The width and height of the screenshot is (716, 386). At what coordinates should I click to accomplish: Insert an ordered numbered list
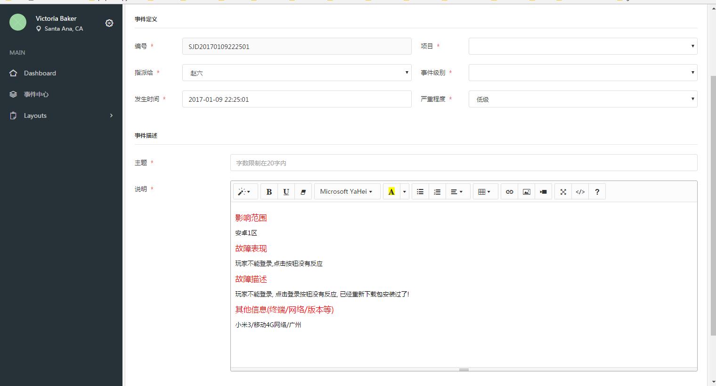pyautogui.click(x=437, y=191)
